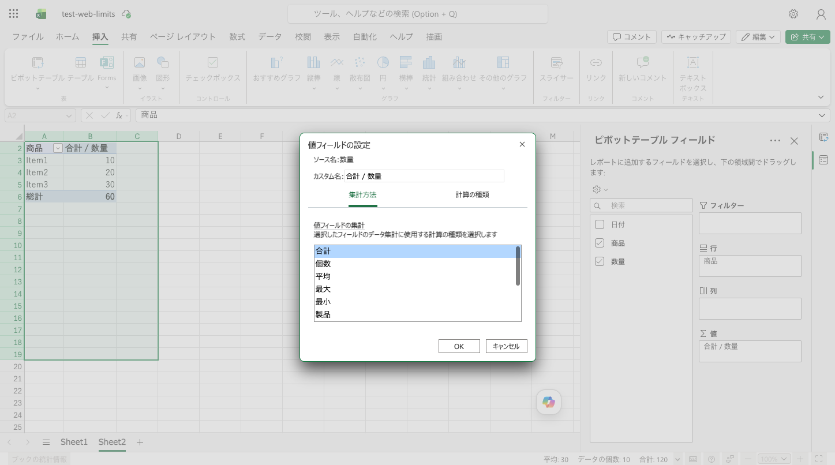
Task: Open the 編集 mode dropdown
Action: [x=758, y=37]
